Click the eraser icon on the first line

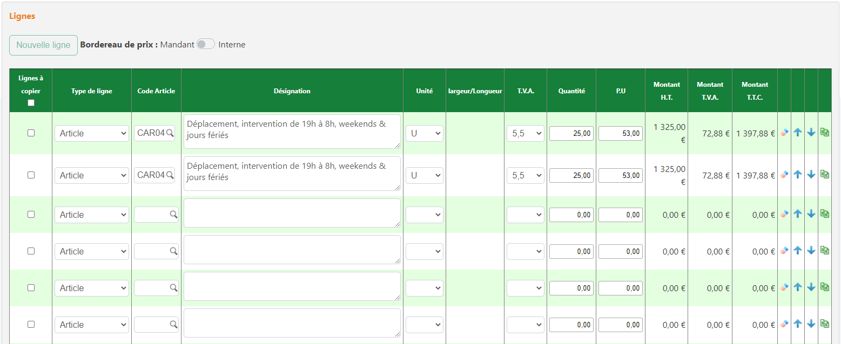784,133
